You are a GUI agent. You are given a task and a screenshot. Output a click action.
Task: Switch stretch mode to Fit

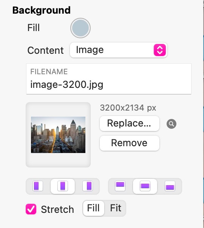tap(116, 208)
